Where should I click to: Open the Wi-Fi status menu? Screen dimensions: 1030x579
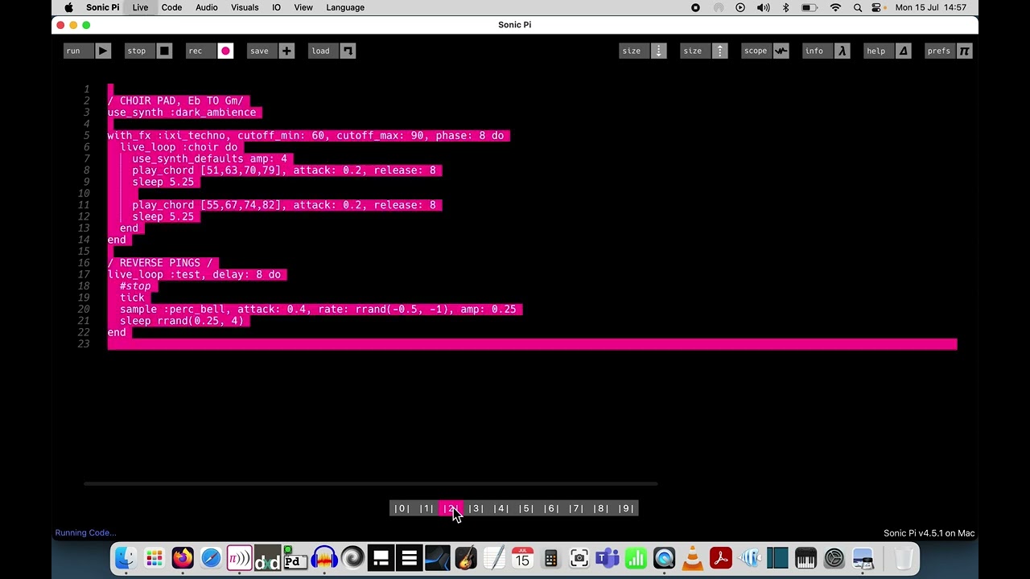pos(835,7)
